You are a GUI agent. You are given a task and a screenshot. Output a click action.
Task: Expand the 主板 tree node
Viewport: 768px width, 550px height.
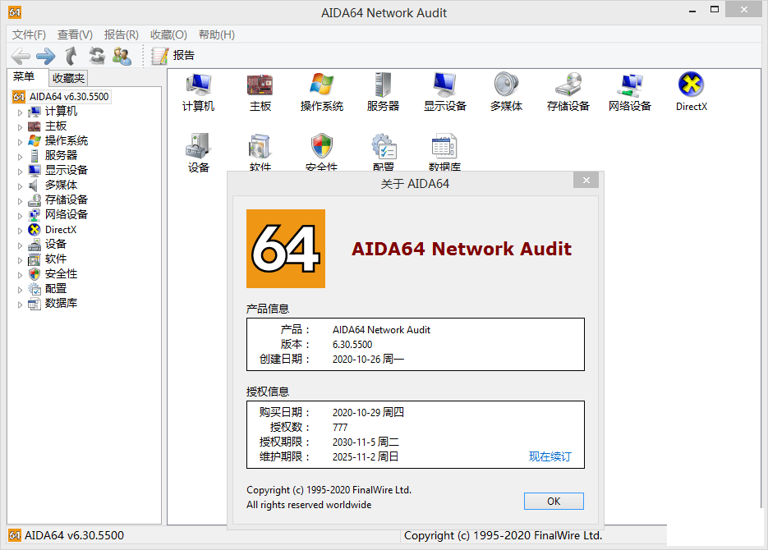click(x=20, y=126)
